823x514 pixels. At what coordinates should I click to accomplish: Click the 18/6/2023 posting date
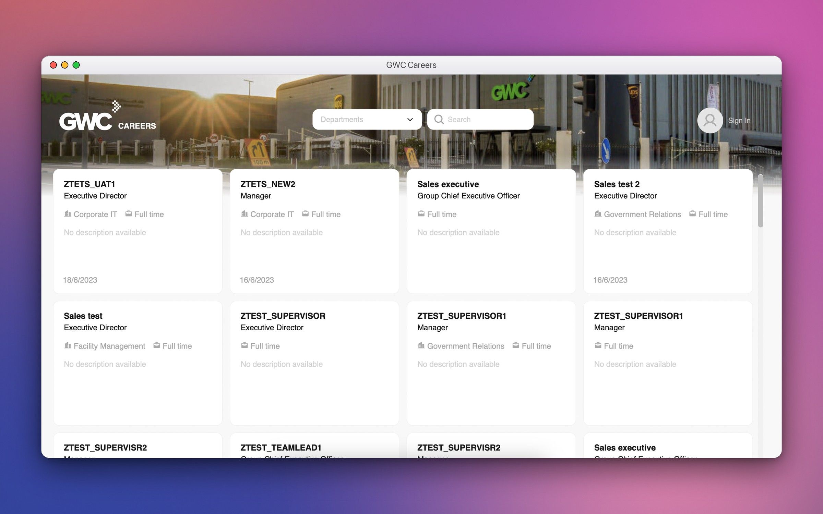coord(80,280)
